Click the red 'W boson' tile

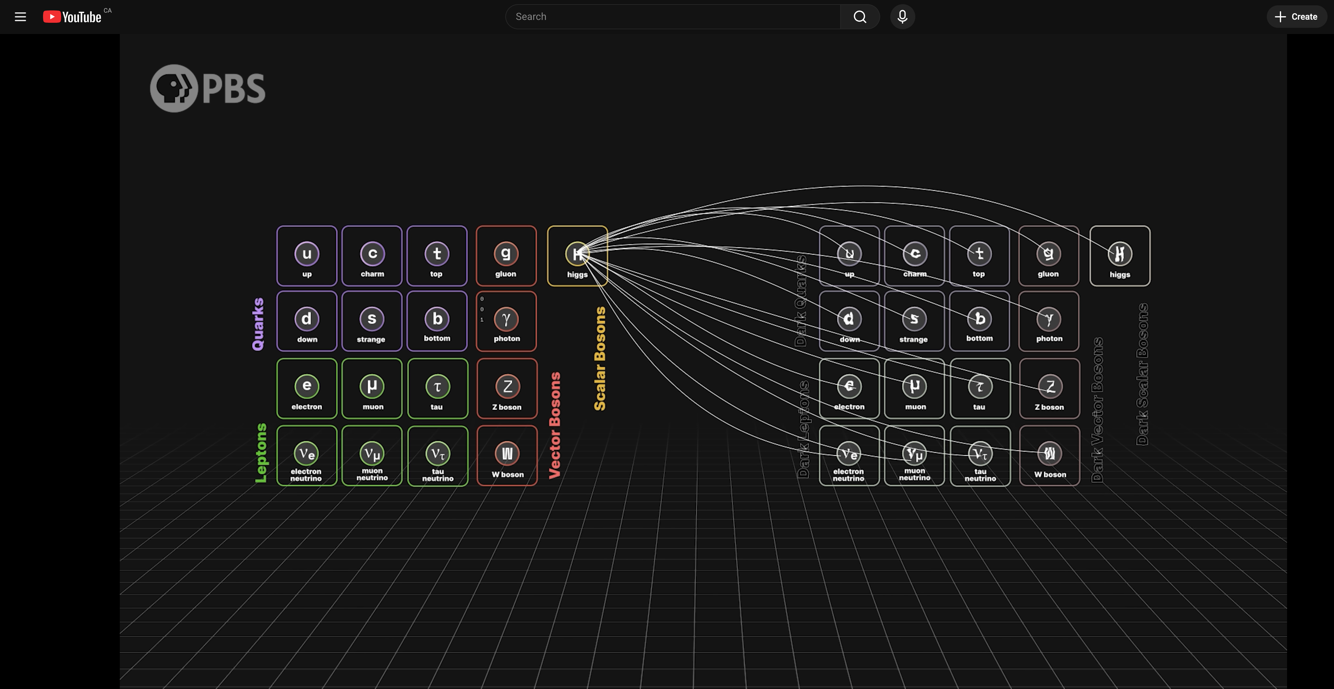[507, 455]
